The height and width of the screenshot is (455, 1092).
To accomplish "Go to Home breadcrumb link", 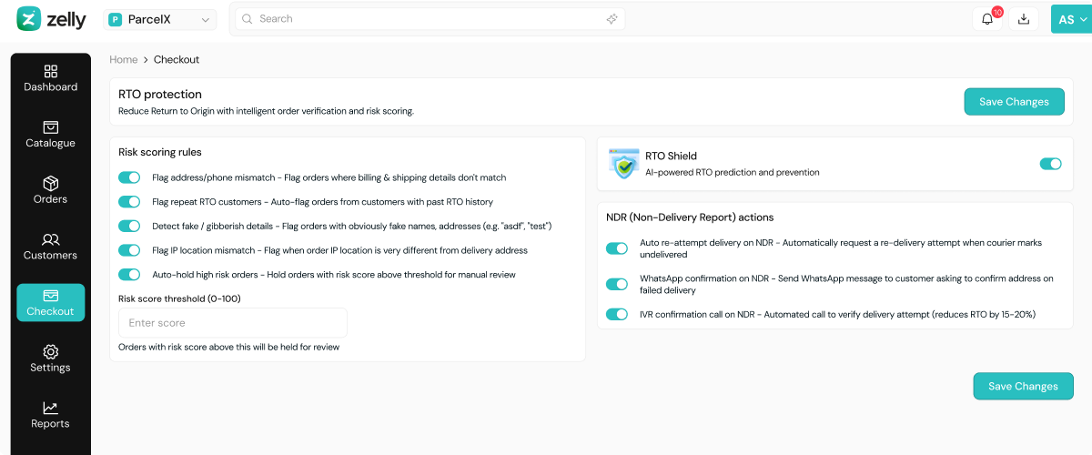I will click(x=124, y=60).
